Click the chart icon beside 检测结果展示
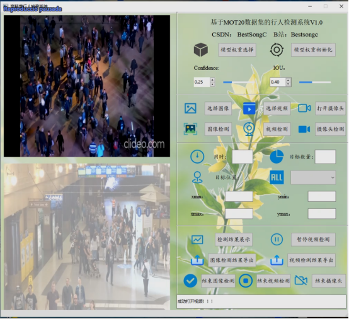 tap(197, 240)
